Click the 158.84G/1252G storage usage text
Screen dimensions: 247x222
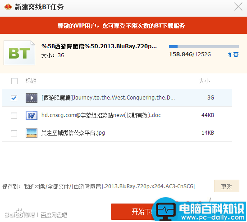tap(190, 54)
